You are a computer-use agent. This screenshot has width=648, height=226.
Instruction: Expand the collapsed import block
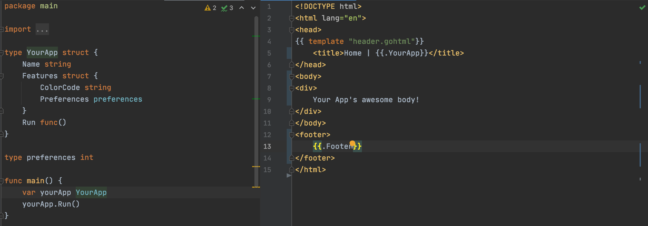click(x=2, y=29)
